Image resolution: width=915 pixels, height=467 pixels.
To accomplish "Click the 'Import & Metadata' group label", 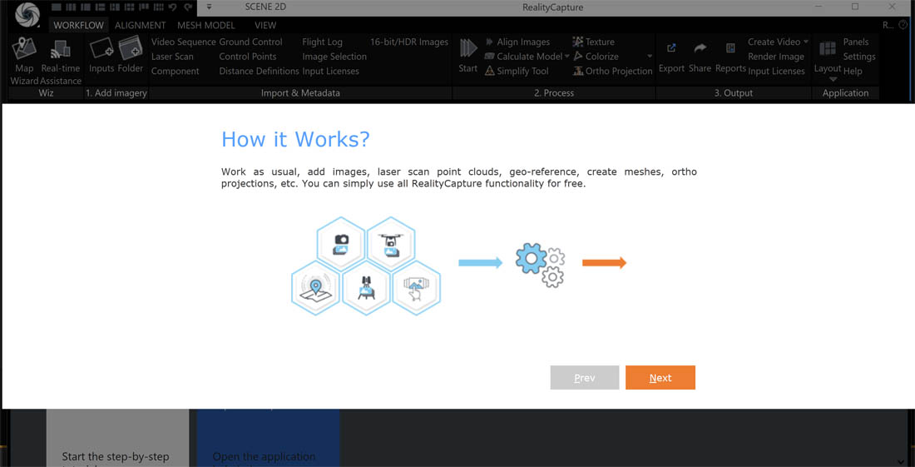I will coord(300,92).
